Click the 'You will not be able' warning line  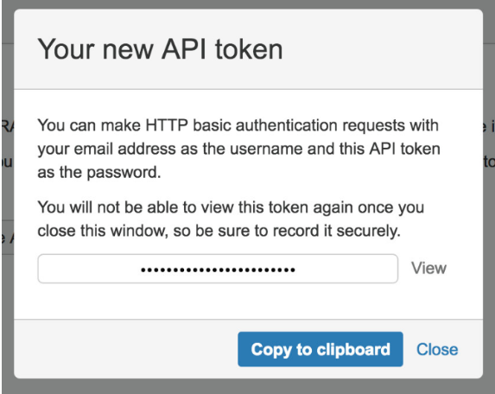pyautogui.click(x=231, y=207)
